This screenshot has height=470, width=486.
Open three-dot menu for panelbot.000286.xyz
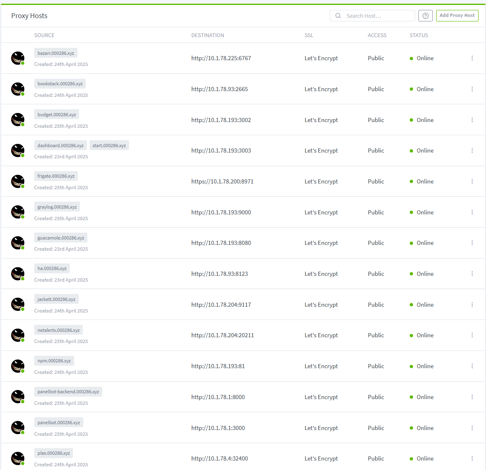(472, 428)
